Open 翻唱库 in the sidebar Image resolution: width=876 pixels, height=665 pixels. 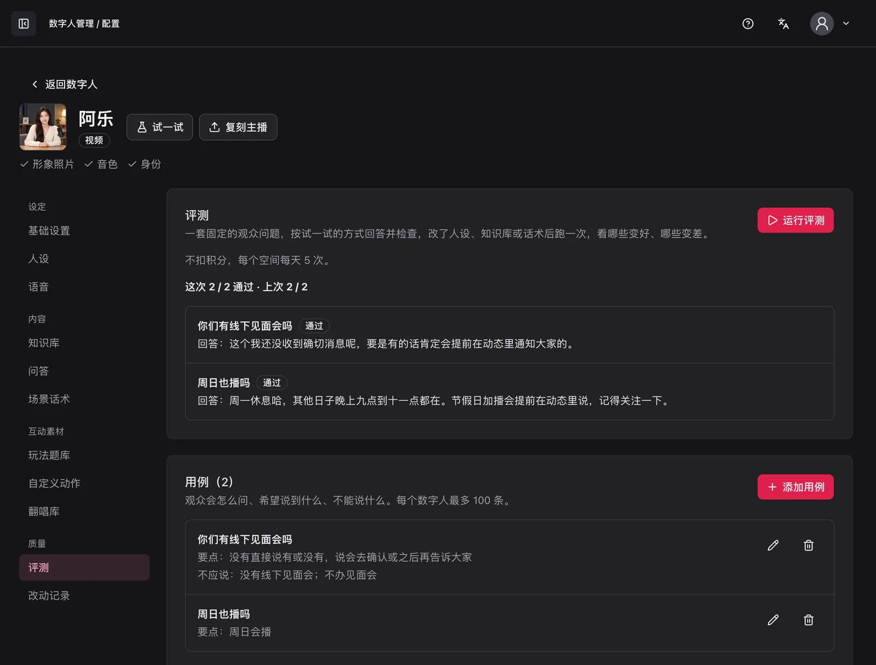pos(84,511)
